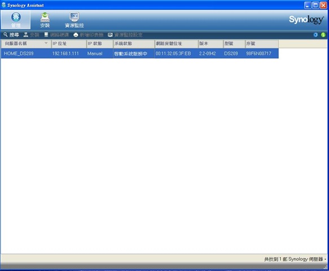This screenshot has height=271, width=329.
Task: Close the Synology Assistant window
Action: tap(323, 5)
